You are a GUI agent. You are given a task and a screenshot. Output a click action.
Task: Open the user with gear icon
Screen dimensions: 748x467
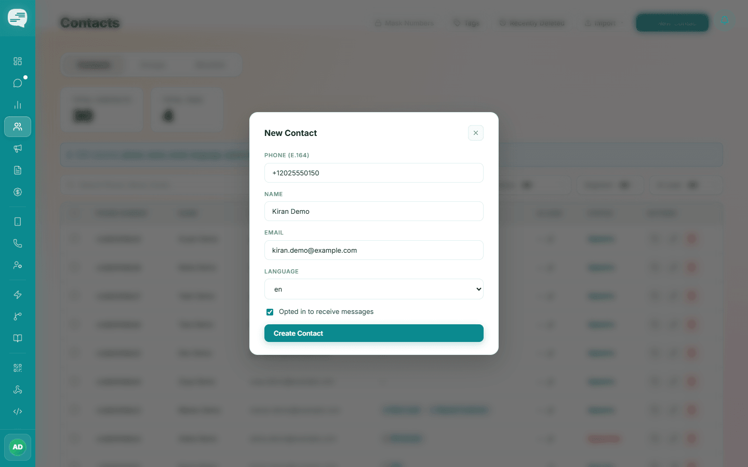click(x=18, y=265)
